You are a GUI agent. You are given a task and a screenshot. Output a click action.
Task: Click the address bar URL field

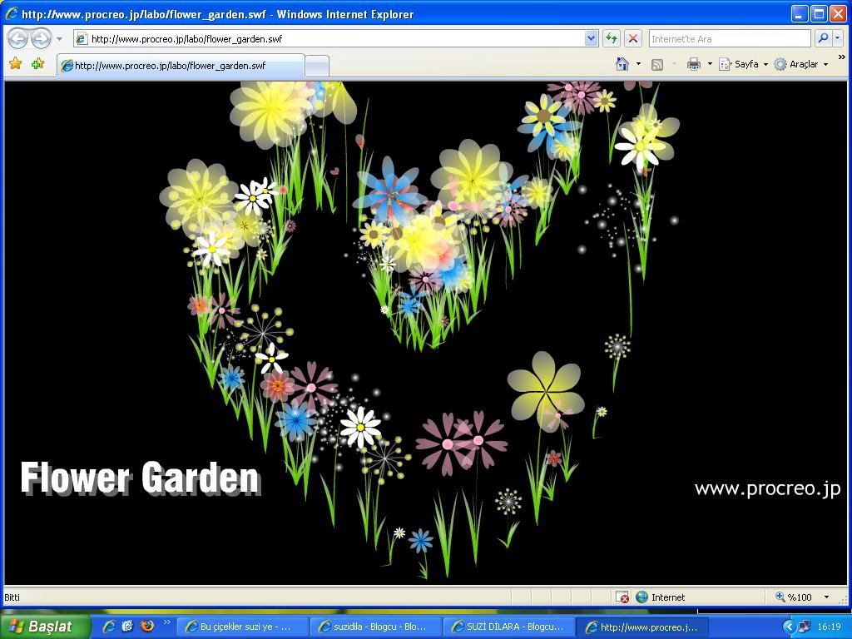[x=337, y=38]
